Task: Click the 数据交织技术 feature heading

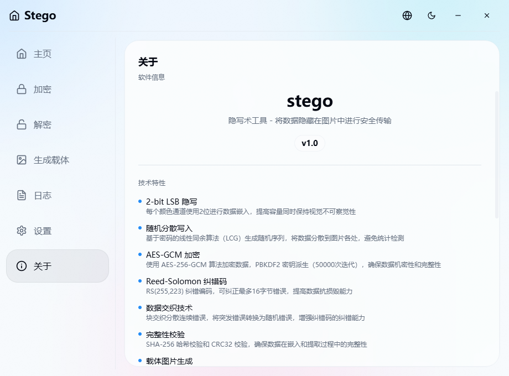Action: [169, 308]
